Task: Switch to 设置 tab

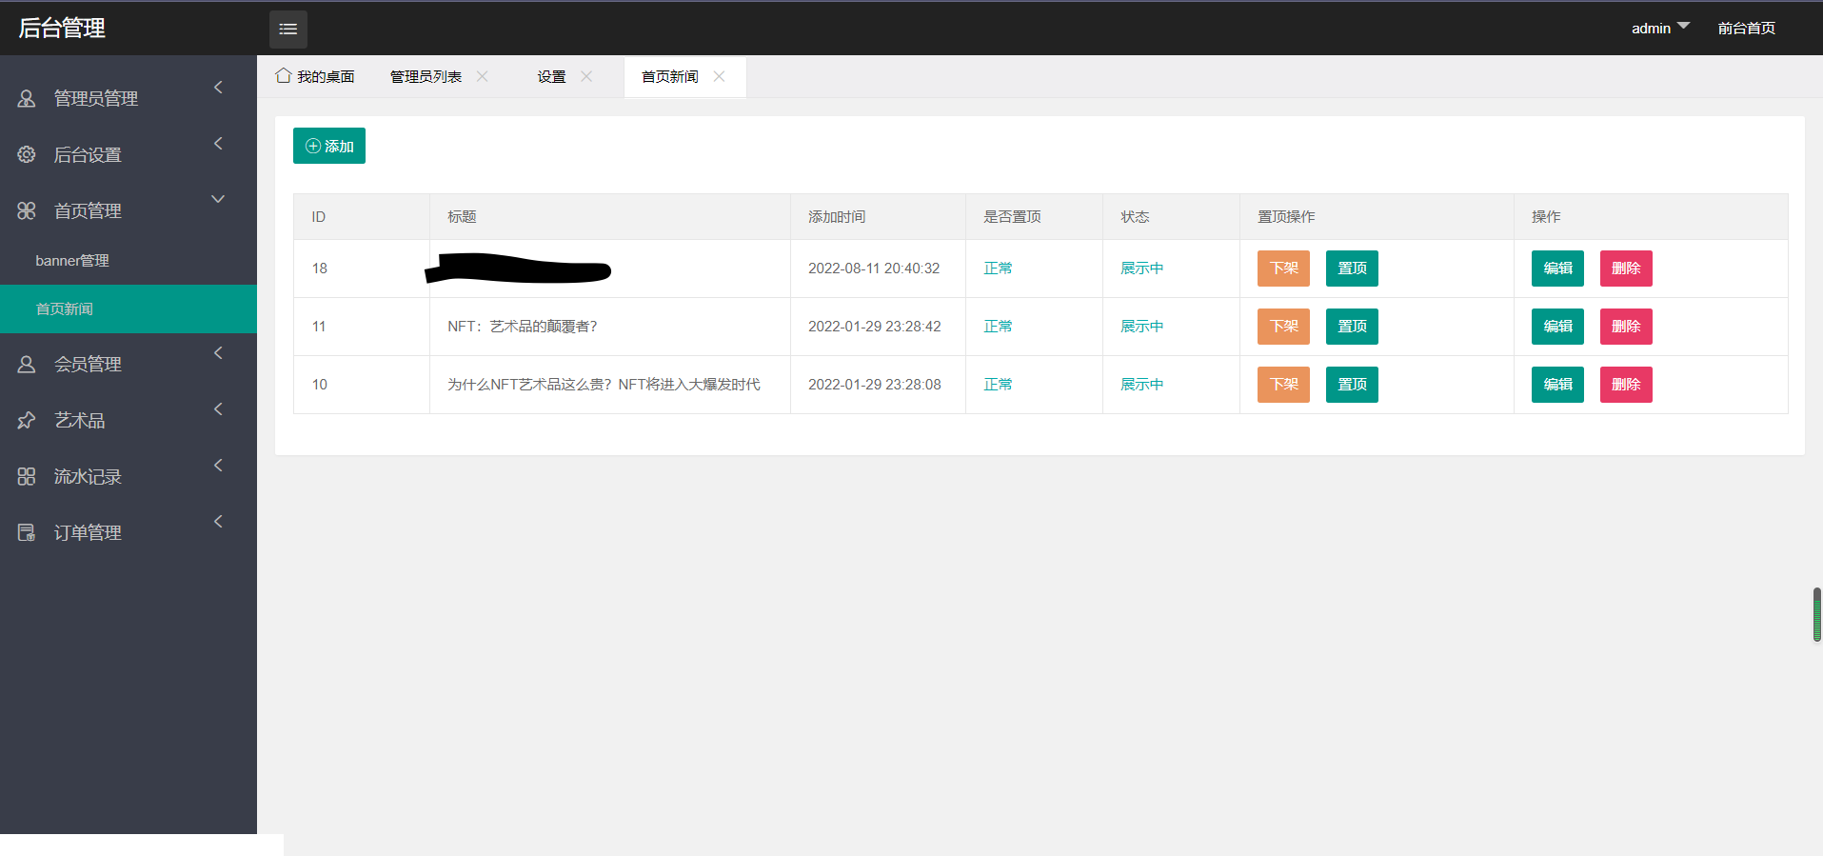Action: (x=551, y=76)
